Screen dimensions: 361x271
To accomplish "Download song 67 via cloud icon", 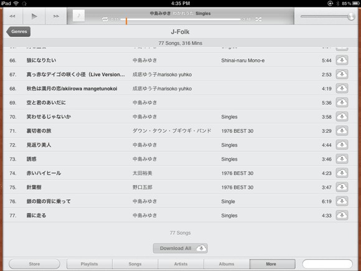I will 342,74.
